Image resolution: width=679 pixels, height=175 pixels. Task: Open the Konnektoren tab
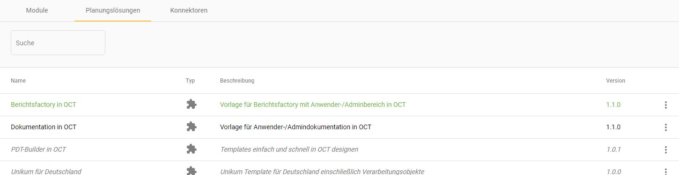tap(189, 10)
